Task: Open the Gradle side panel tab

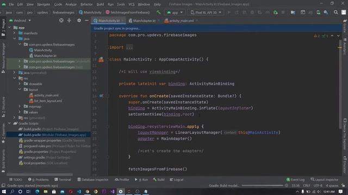Action: tap(345, 25)
